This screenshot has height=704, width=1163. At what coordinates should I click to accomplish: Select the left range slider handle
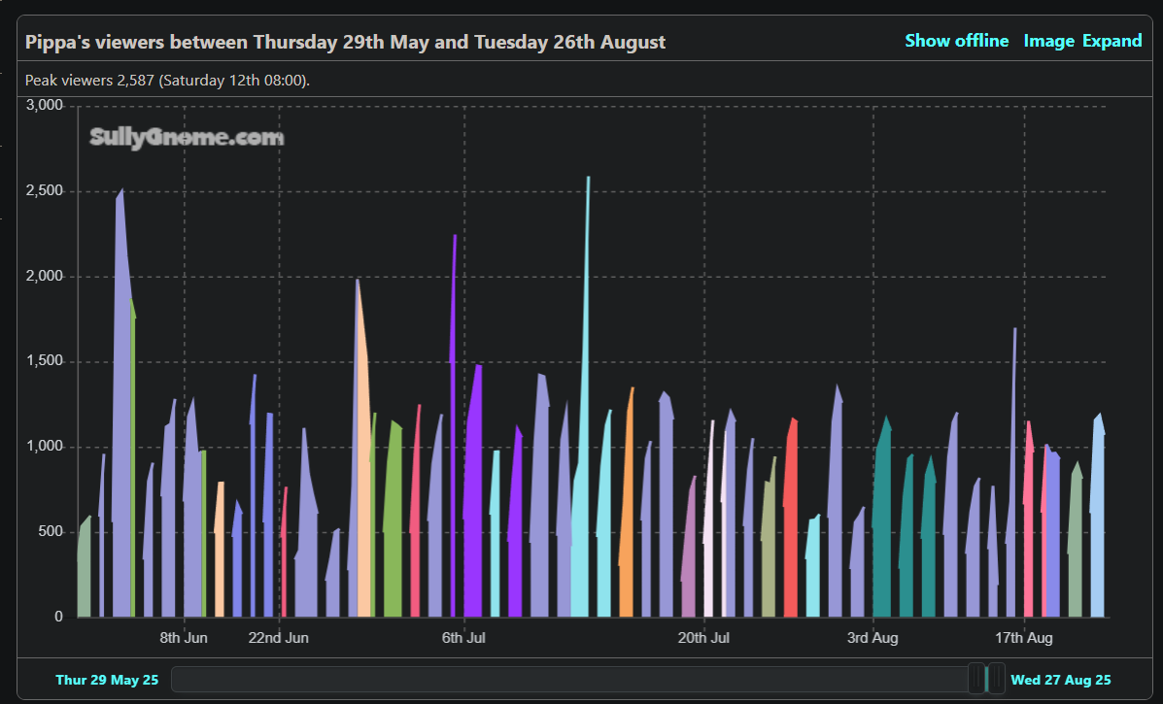976,678
